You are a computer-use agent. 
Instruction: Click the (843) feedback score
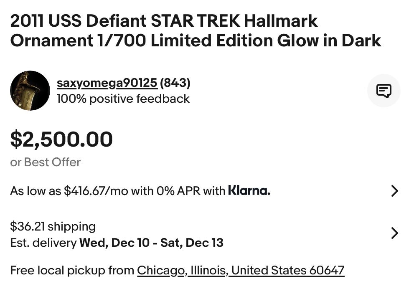[175, 83]
